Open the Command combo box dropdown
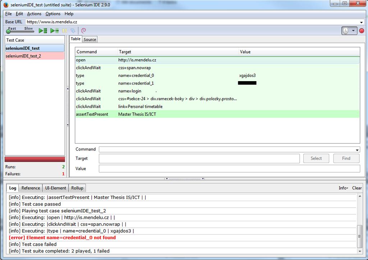This screenshot has height=260, width=368. (x=357, y=150)
